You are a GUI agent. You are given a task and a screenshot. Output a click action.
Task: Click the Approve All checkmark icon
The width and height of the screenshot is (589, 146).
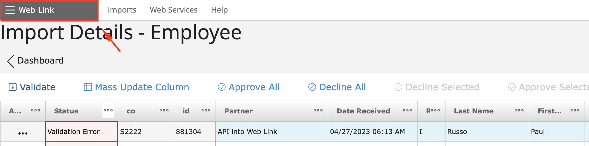point(222,87)
